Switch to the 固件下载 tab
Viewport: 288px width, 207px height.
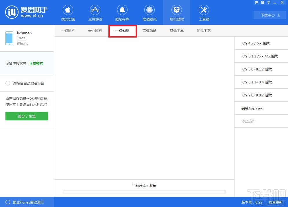pyautogui.click(x=204, y=31)
